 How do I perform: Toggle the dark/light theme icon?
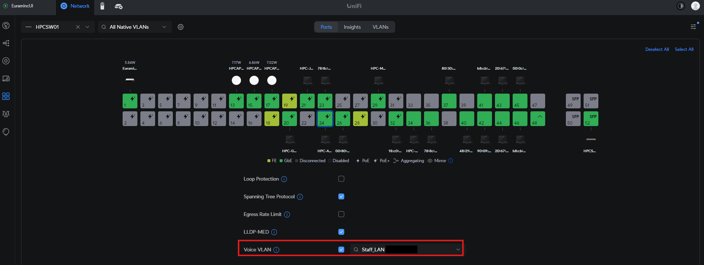pyautogui.click(x=680, y=6)
